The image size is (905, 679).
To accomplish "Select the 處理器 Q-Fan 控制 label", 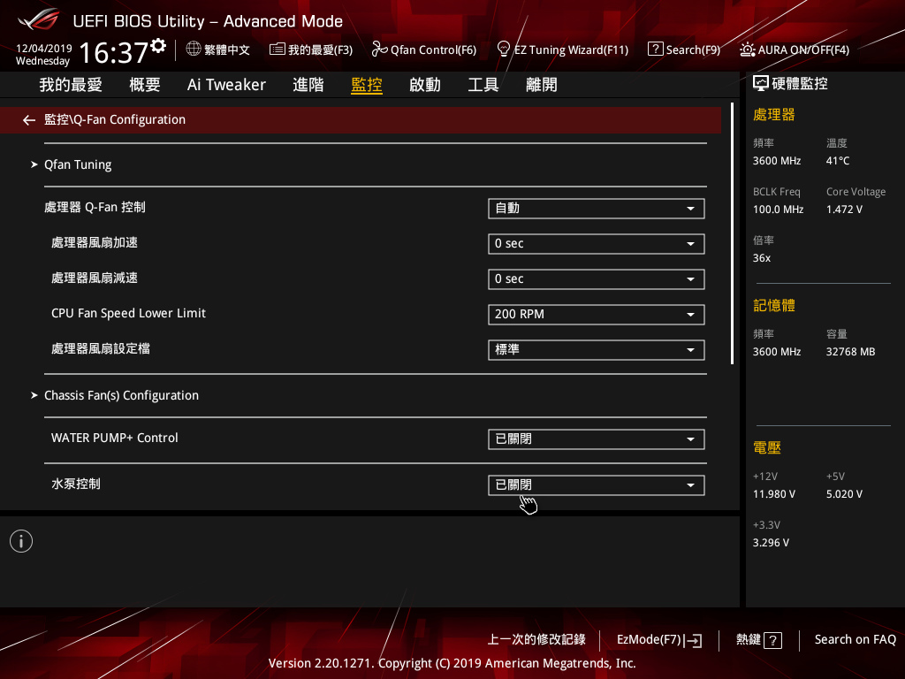I will pyautogui.click(x=95, y=207).
